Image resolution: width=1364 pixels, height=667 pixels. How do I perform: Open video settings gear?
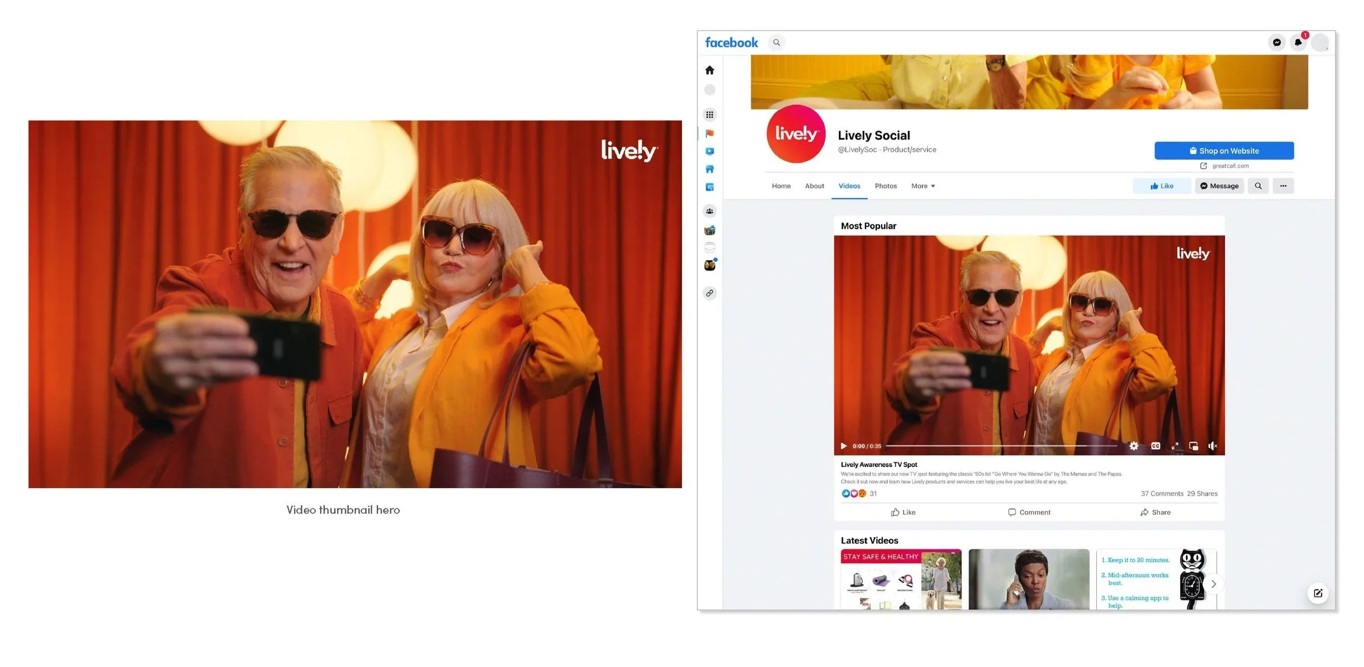1134,446
